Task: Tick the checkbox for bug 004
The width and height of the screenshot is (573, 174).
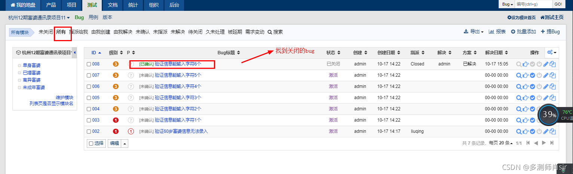Action: (89, 109)
